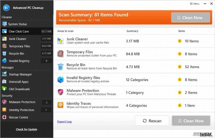Open the Menu hamburger at top
Viewport: 215px width, 138px height.
click(x=195, y=4)
